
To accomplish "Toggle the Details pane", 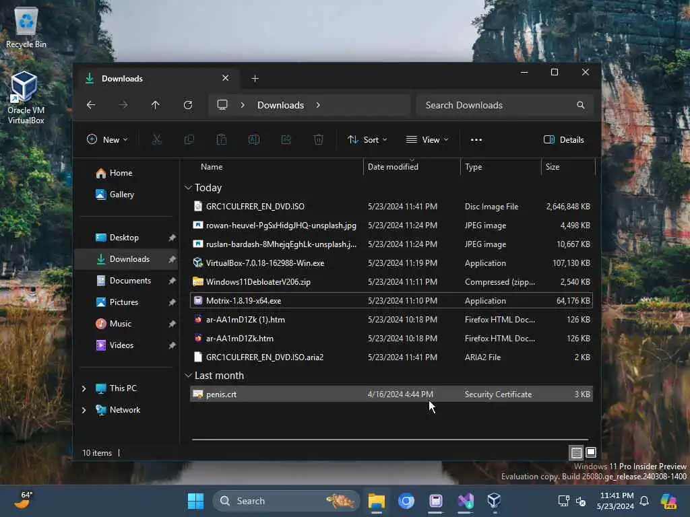I will coord(564,140).
